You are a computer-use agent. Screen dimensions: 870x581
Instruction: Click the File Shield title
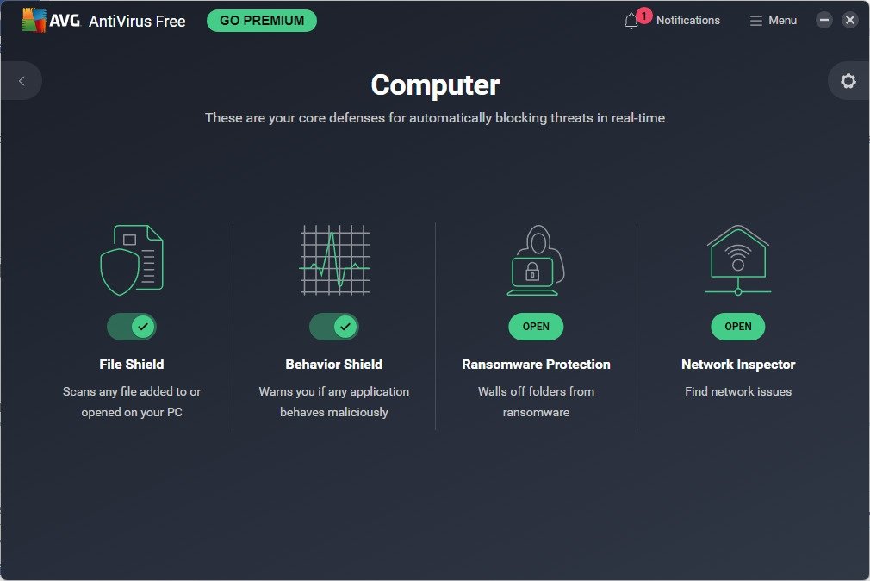coord(132,365)
